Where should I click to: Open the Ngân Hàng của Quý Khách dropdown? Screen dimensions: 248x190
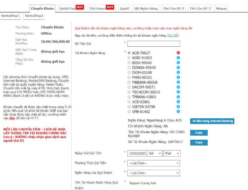pos(154,173)
